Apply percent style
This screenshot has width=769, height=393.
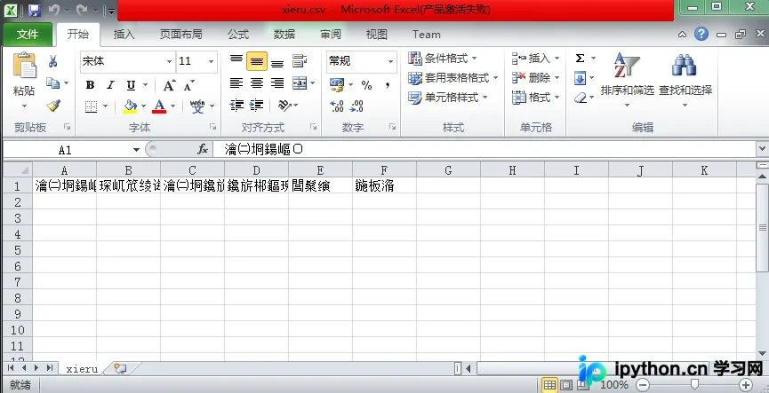tap(366, 85)
